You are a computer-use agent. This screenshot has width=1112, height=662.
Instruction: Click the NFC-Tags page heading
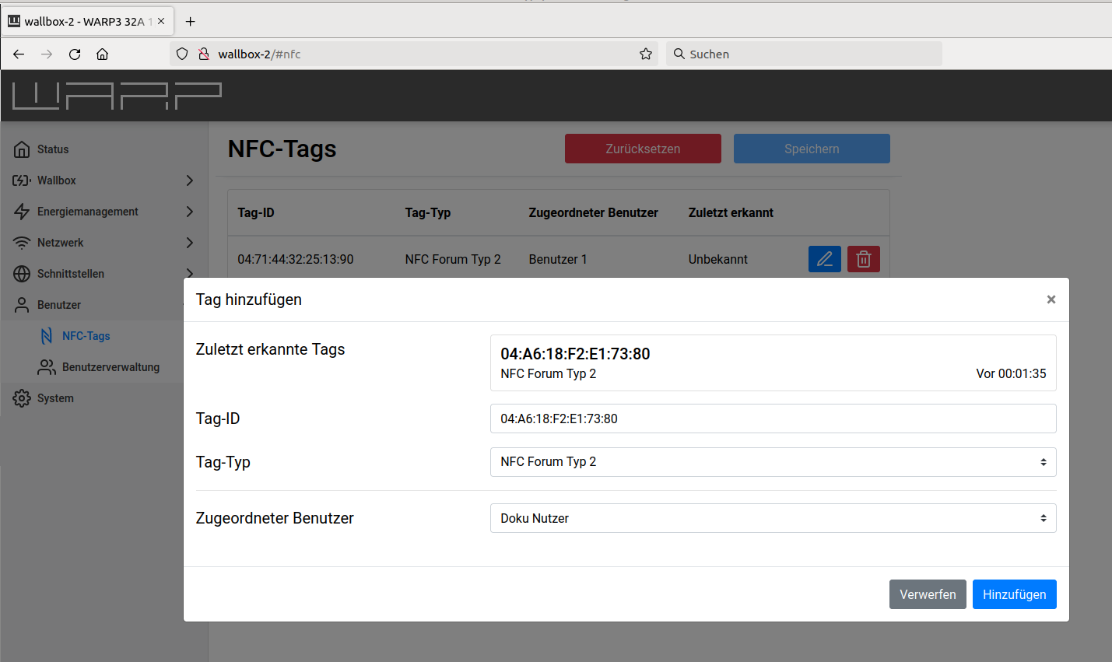(282, 149)
